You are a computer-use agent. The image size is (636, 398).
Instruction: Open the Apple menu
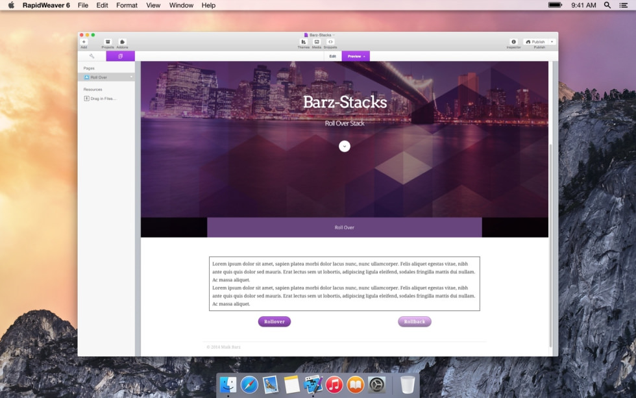tap(11, 5)
